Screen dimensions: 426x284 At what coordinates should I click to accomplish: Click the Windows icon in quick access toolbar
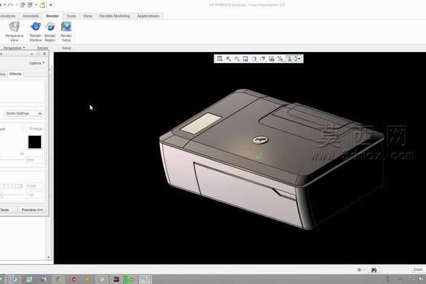(30, 5)
